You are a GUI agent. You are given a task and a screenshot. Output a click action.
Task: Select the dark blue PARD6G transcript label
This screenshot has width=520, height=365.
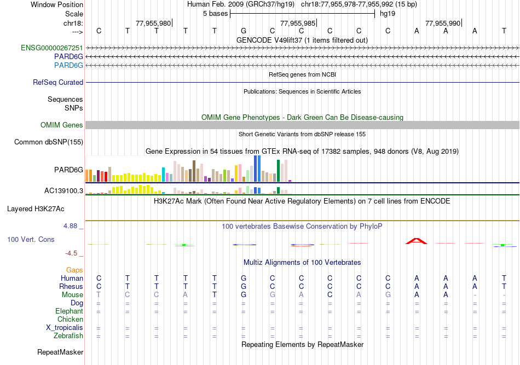point(68,57)
